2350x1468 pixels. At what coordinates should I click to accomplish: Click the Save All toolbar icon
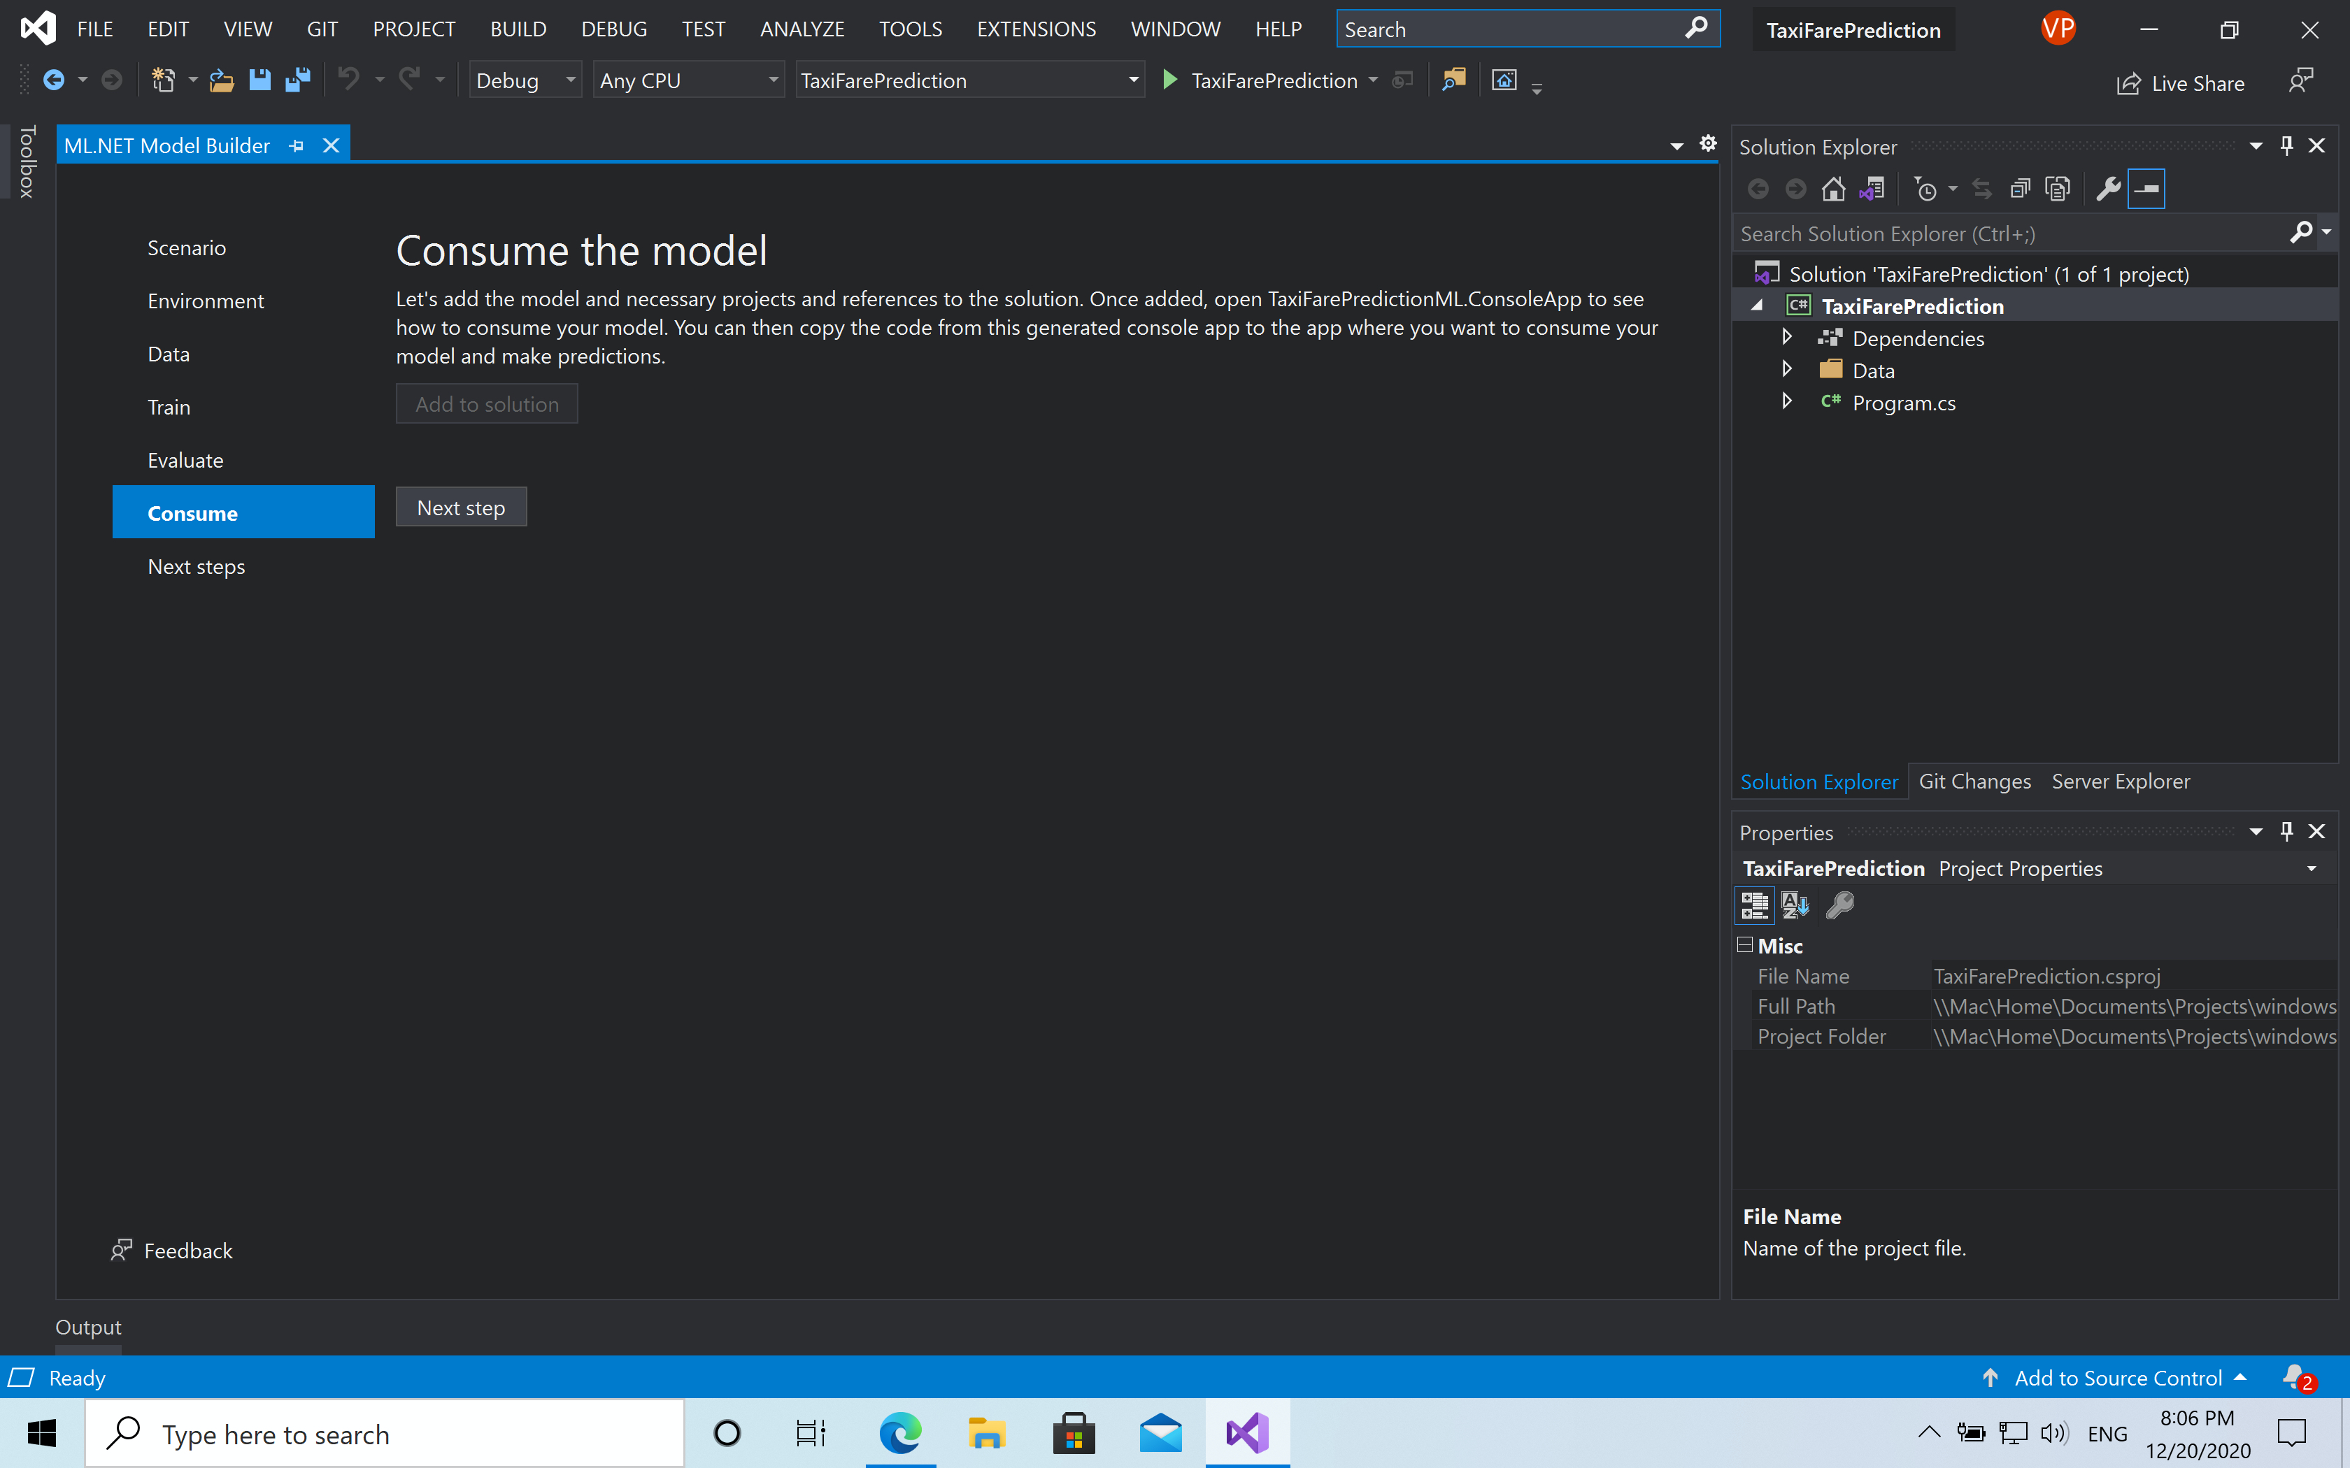point(296,80)
